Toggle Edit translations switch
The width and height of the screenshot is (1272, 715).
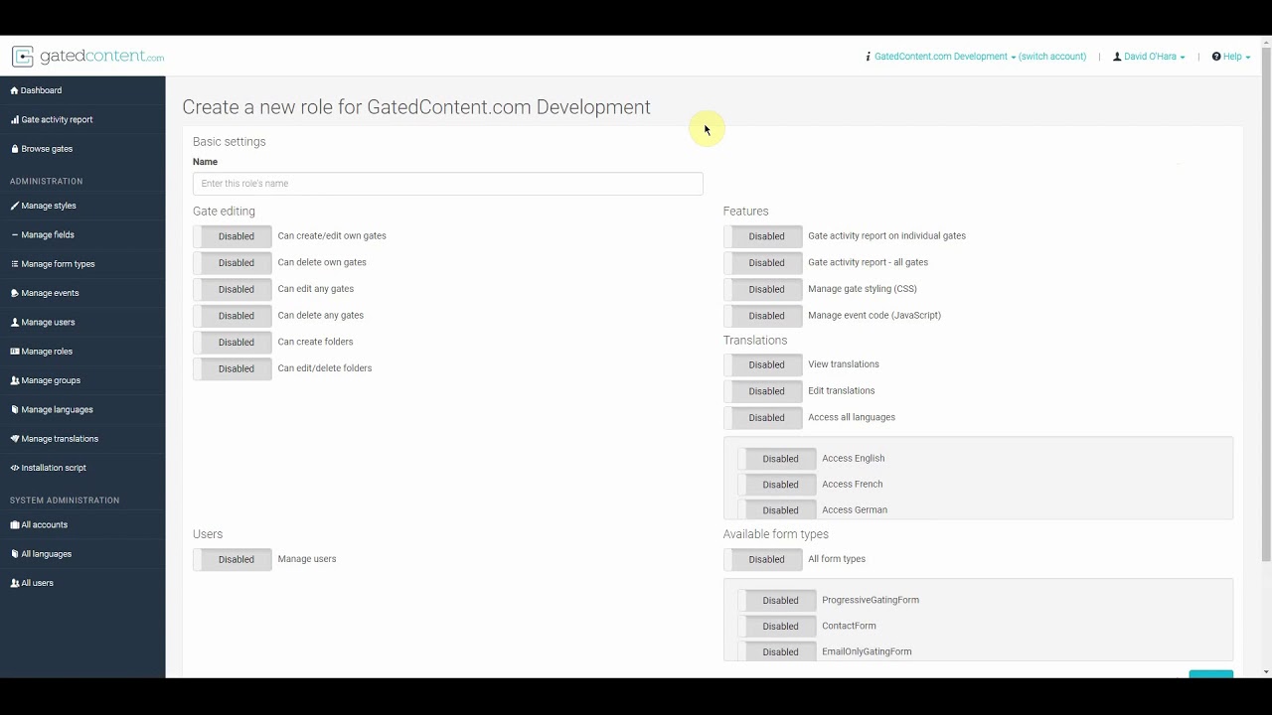[763, 391]
